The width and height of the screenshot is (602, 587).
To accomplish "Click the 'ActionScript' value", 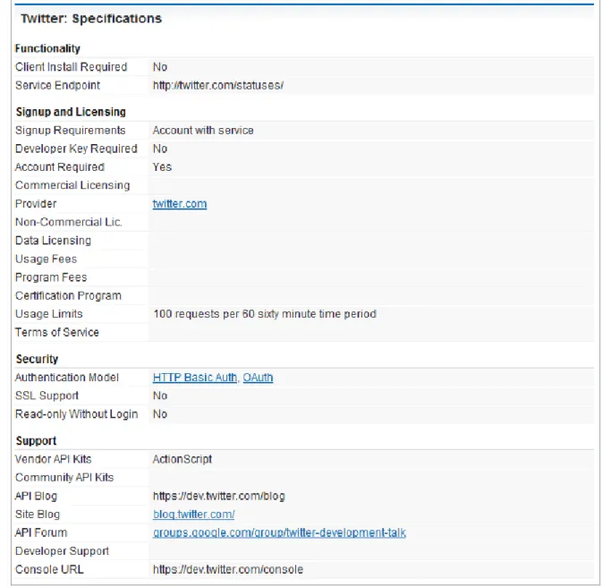I will (x=182, y=459).
